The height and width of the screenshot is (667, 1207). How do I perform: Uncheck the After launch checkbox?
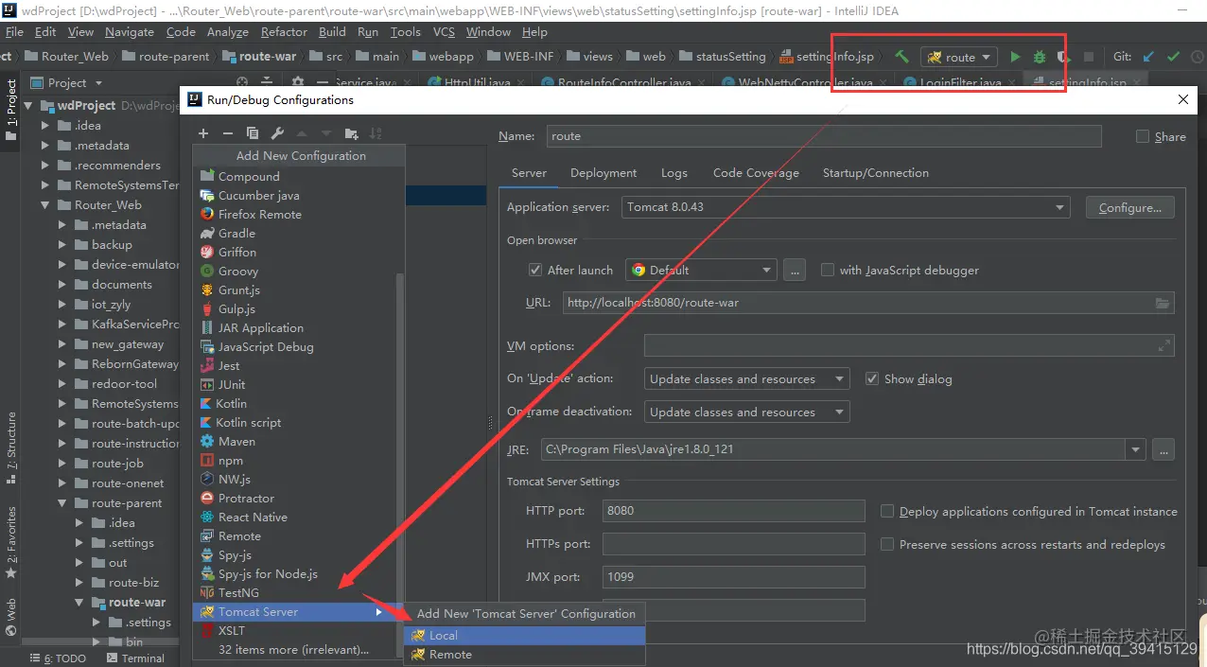(535, 270)
